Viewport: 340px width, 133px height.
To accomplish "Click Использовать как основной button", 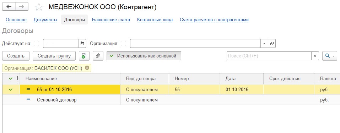I will [x=144, y=56].
